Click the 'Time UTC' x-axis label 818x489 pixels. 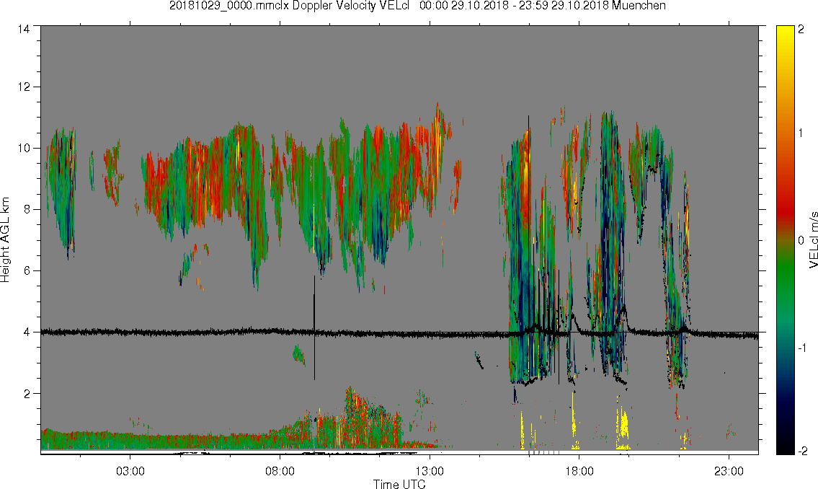399,484
